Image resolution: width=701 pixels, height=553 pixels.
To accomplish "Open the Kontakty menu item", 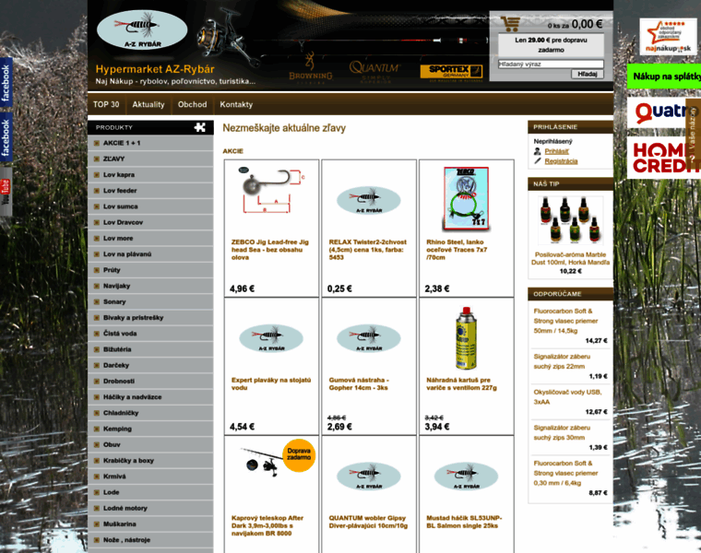I will coord(236,104).
